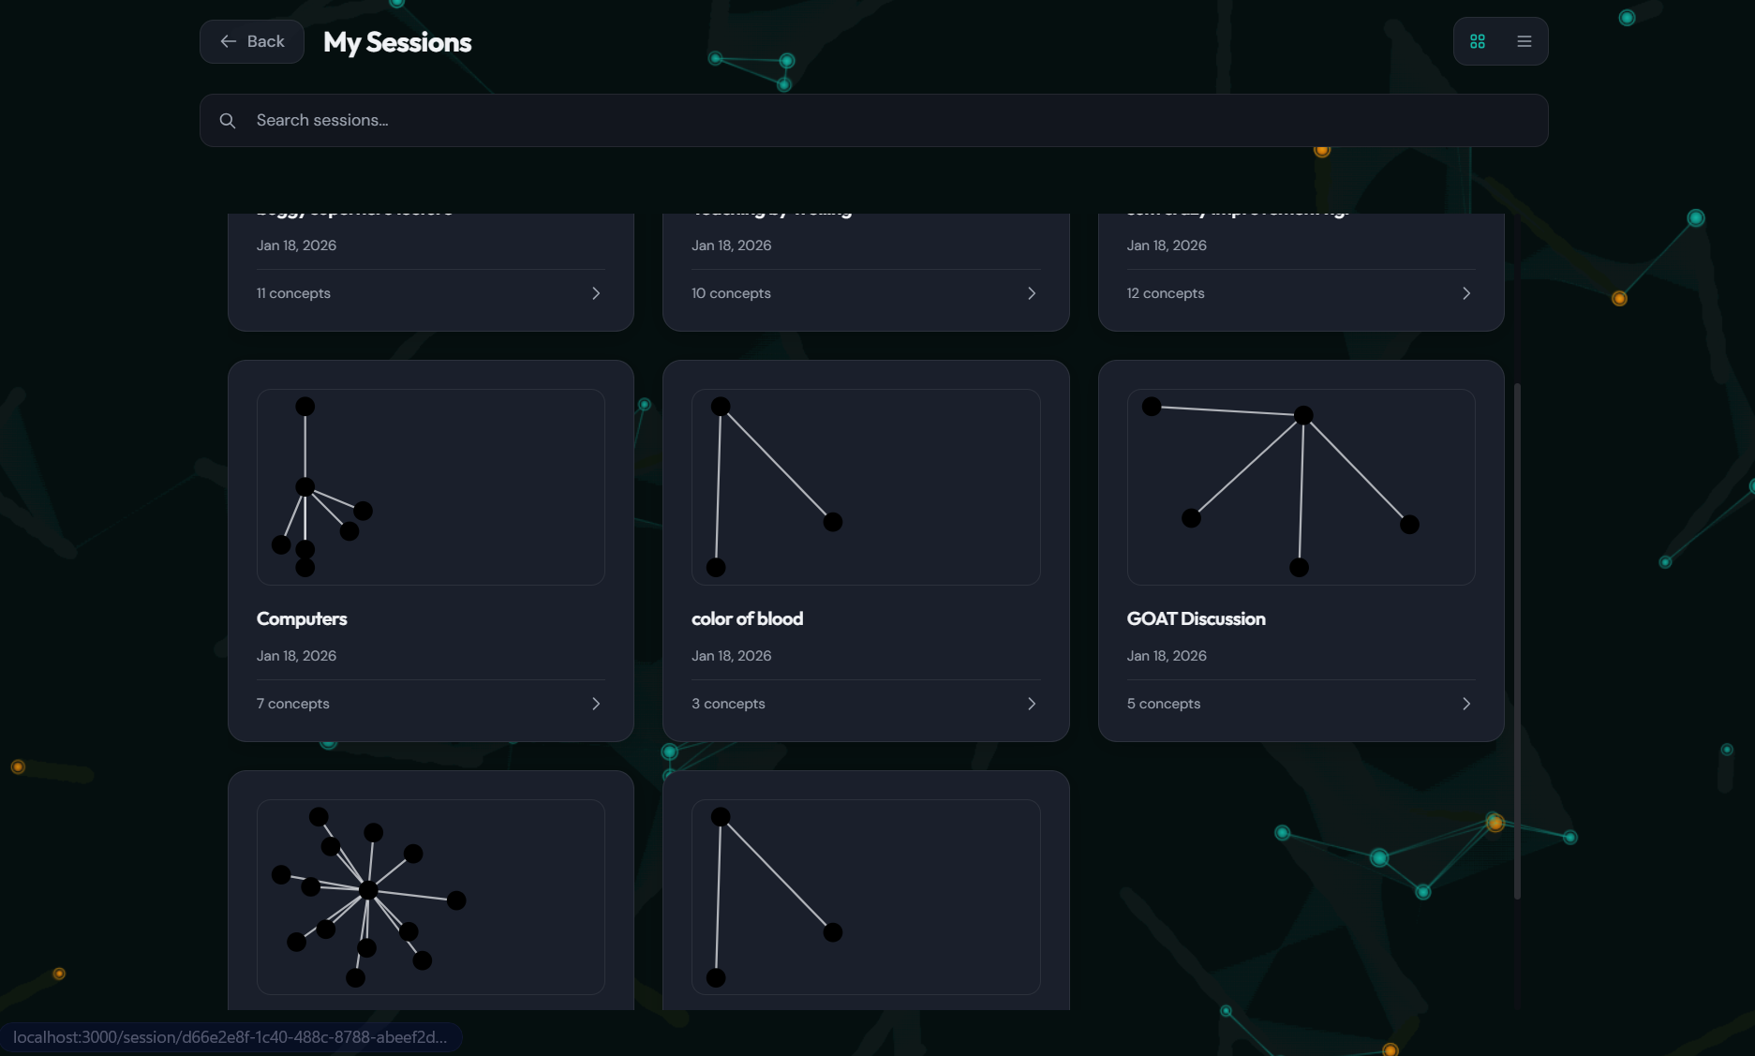Click the 5 concepts label
The width and height of the screenshot is (1755, 1056).
tap(1164, 704)
